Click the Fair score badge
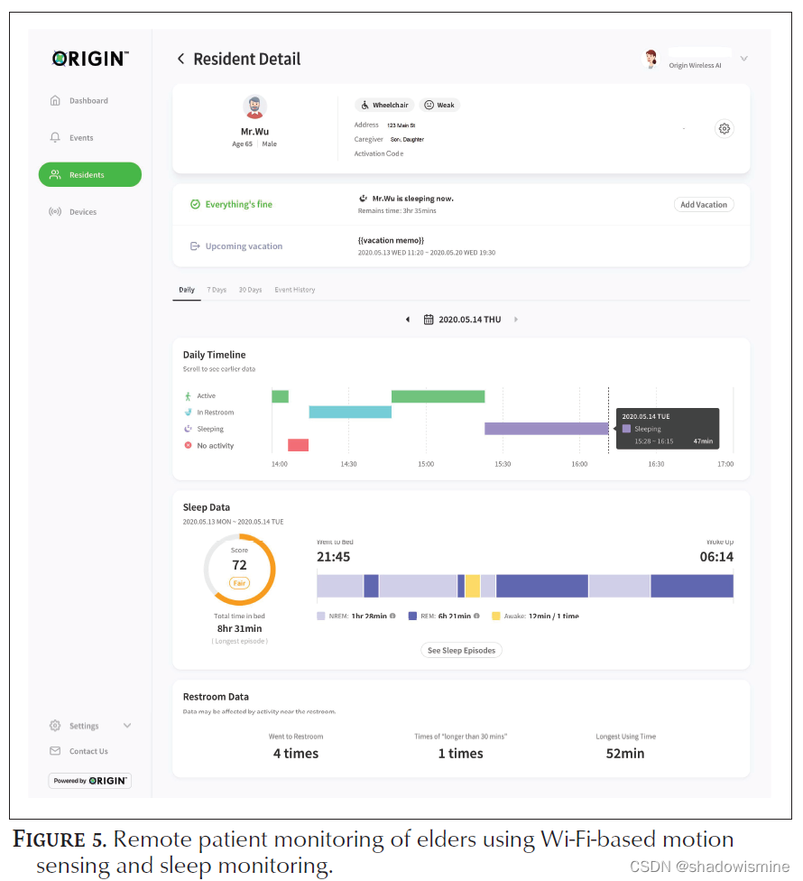The image size is (803, 881). pyautogui.click(x=240, y=583)
